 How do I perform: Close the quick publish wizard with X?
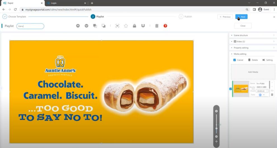[274, 17]
